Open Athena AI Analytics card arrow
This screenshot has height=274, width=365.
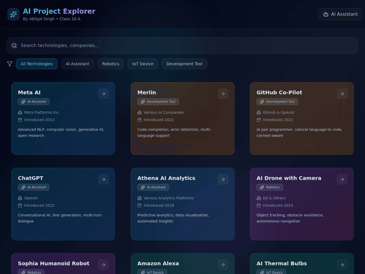[x=223, y=179]
